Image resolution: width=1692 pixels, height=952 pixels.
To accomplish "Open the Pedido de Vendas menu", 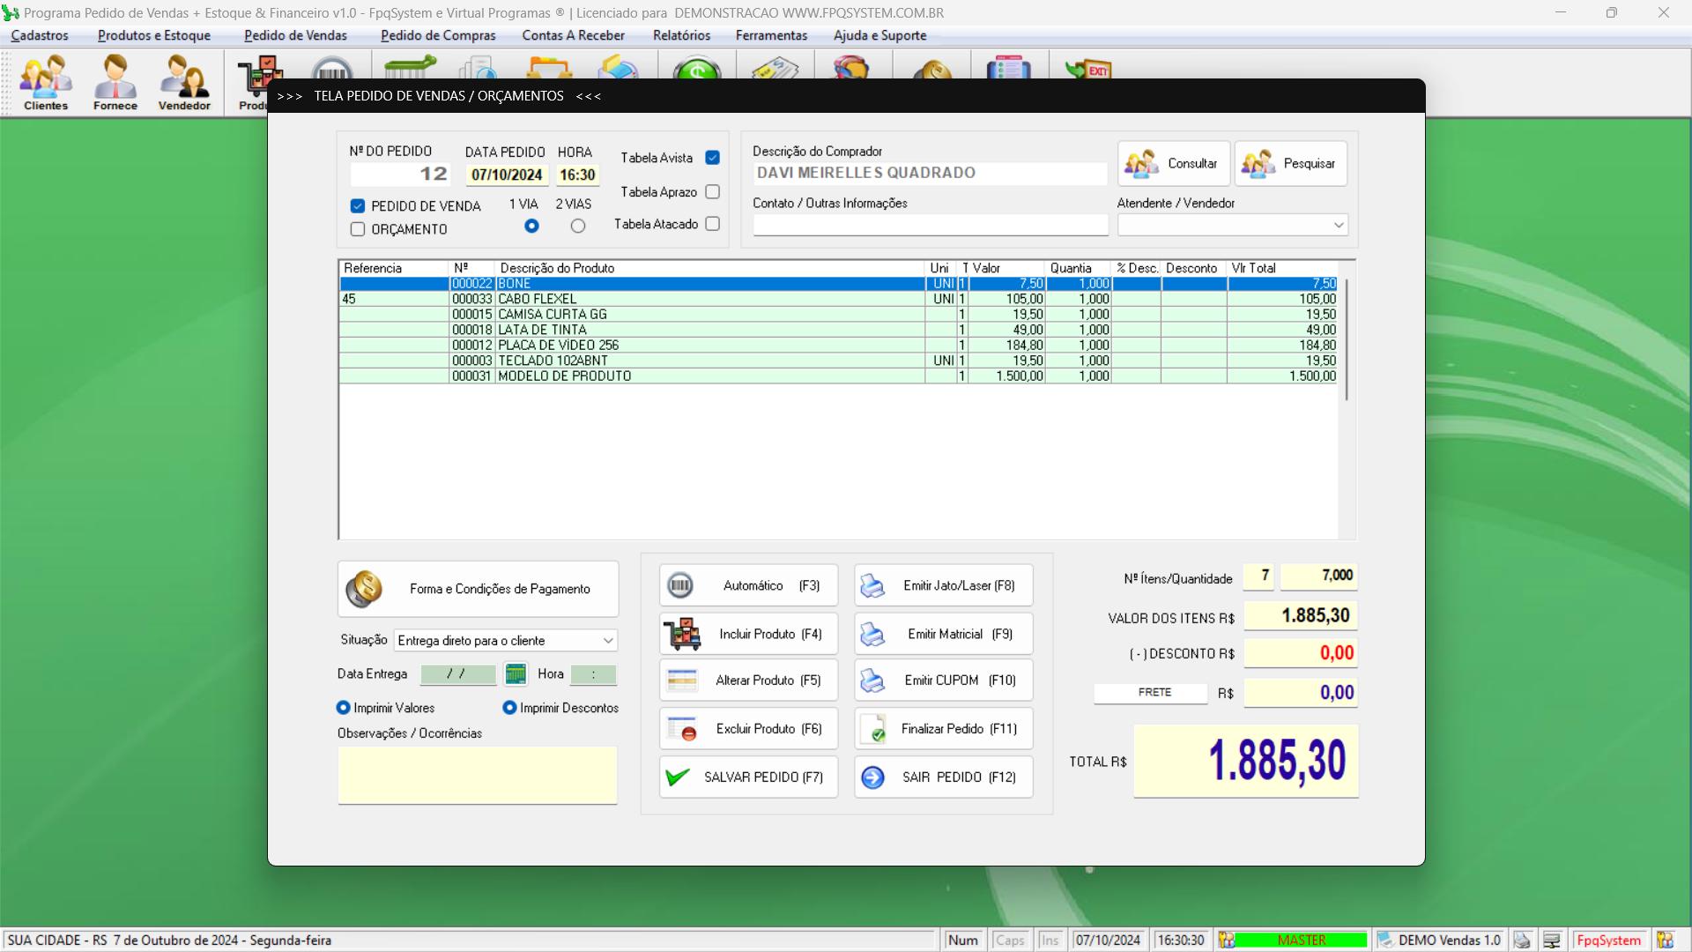I will point(295,35).
